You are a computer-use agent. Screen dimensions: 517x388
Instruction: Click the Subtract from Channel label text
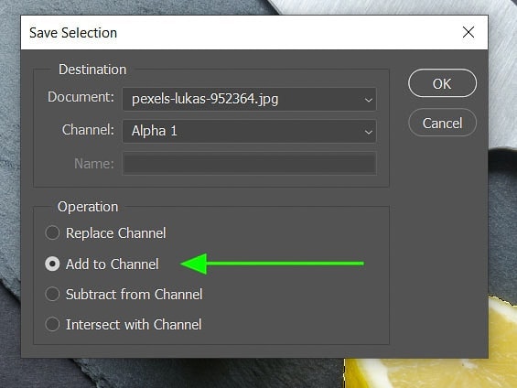[134, 295]
